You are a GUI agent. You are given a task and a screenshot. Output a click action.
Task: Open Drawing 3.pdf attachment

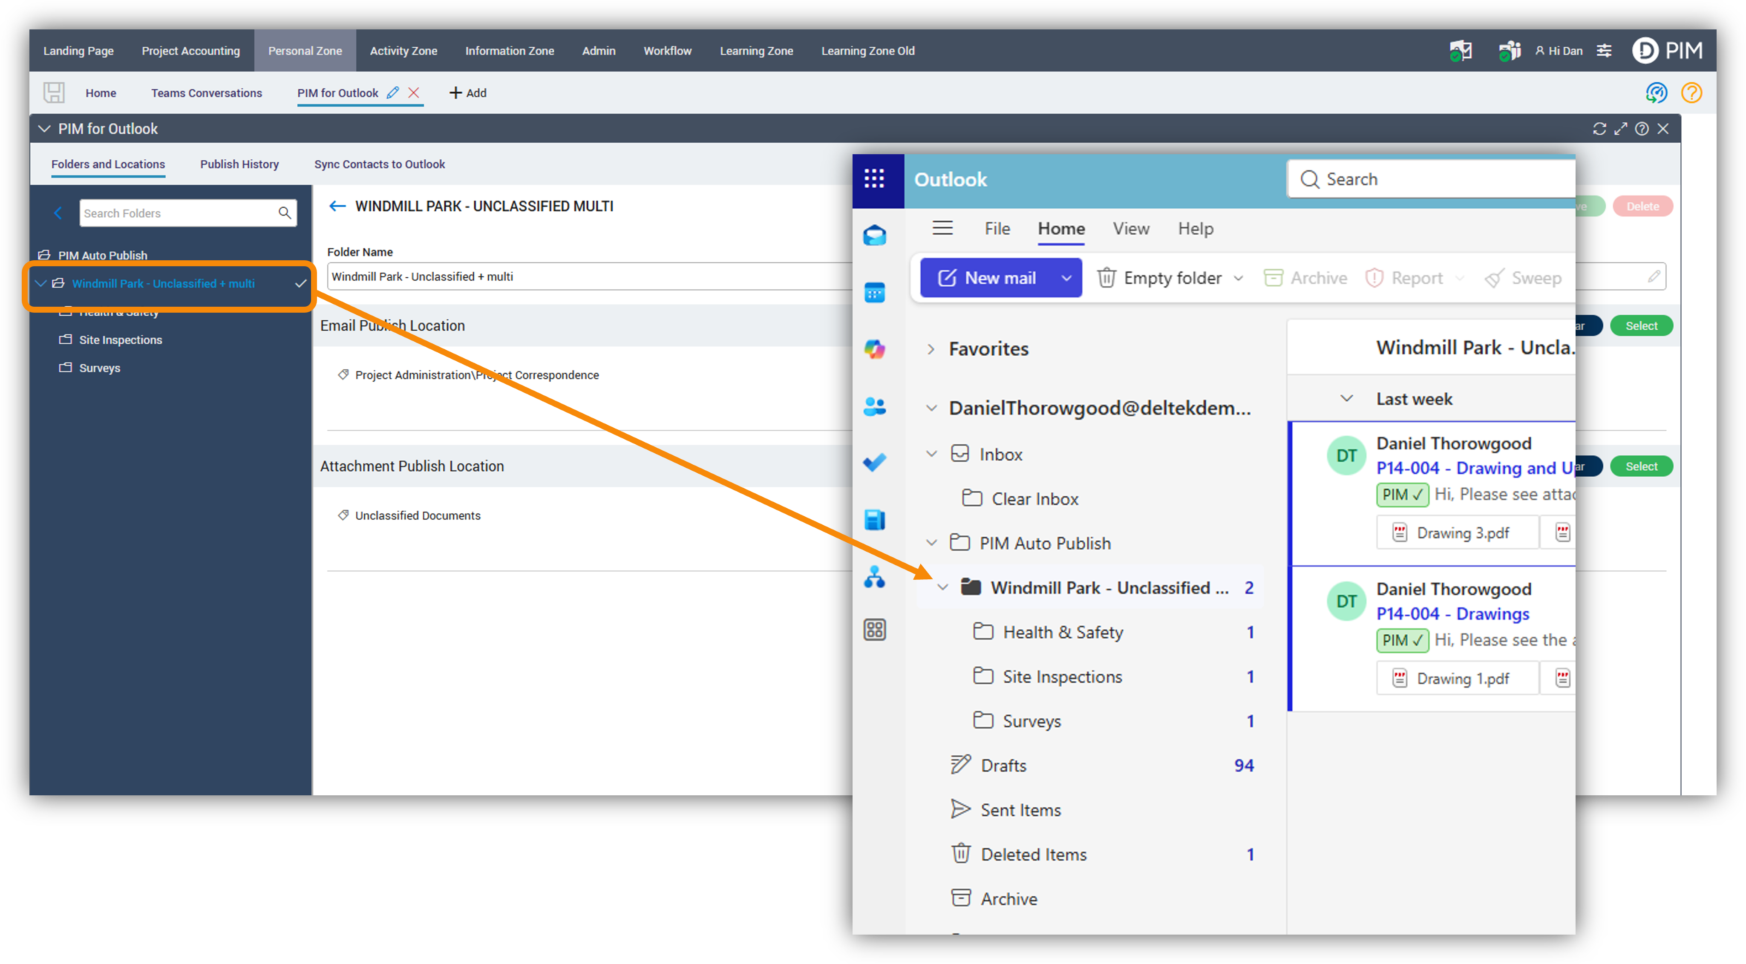1457,532
